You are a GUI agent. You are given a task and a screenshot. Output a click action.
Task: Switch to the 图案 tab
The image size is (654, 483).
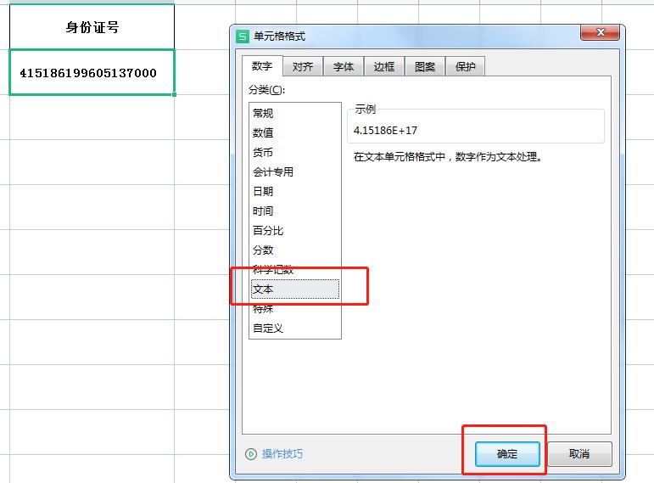[x=425, y=67]
